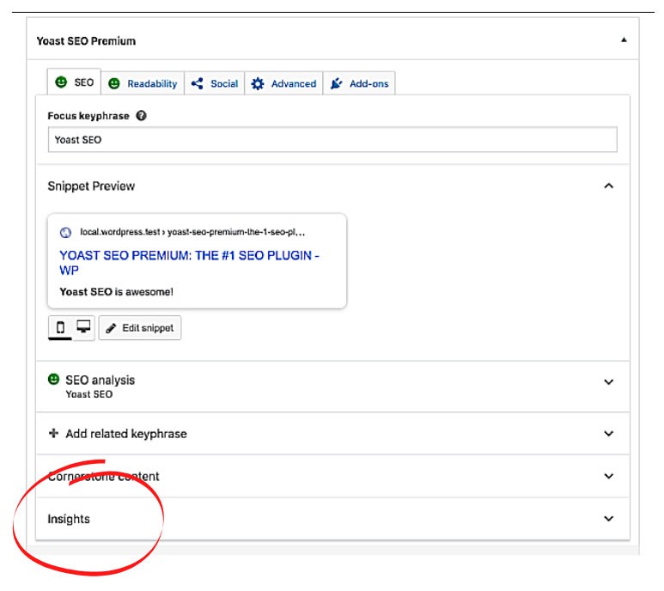This screenshot has height=591, width=664.
Task: Expand the Insights section
Action: click(608, 519)
